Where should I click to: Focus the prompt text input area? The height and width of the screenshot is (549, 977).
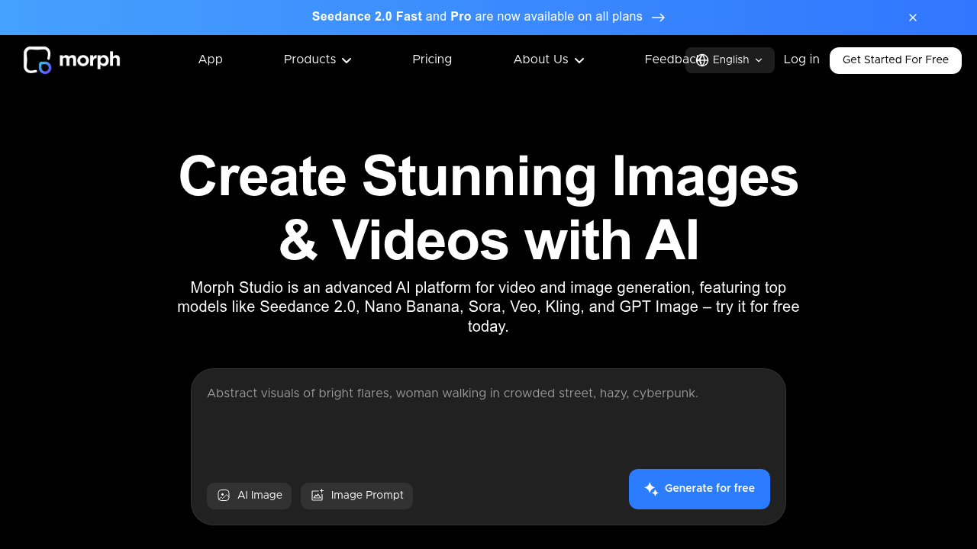coord(488,423)
